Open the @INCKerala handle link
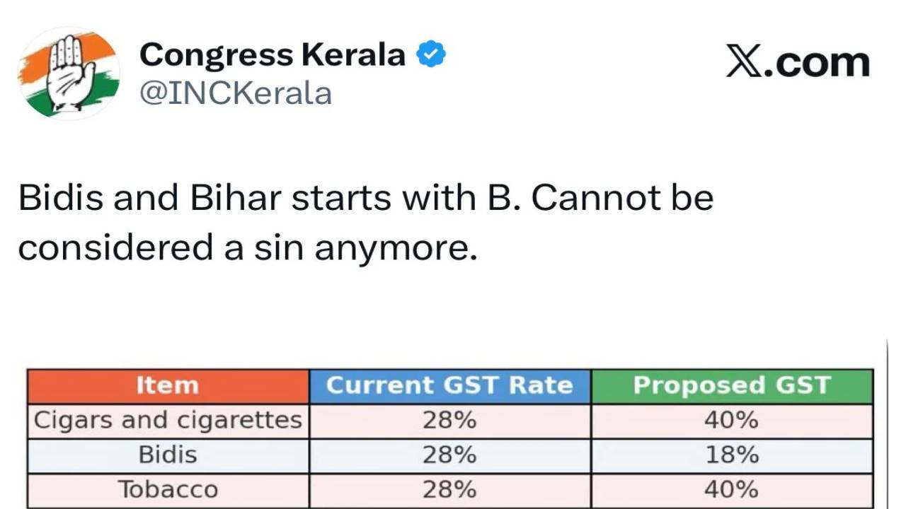906x509 pixels. coord(236,93)
